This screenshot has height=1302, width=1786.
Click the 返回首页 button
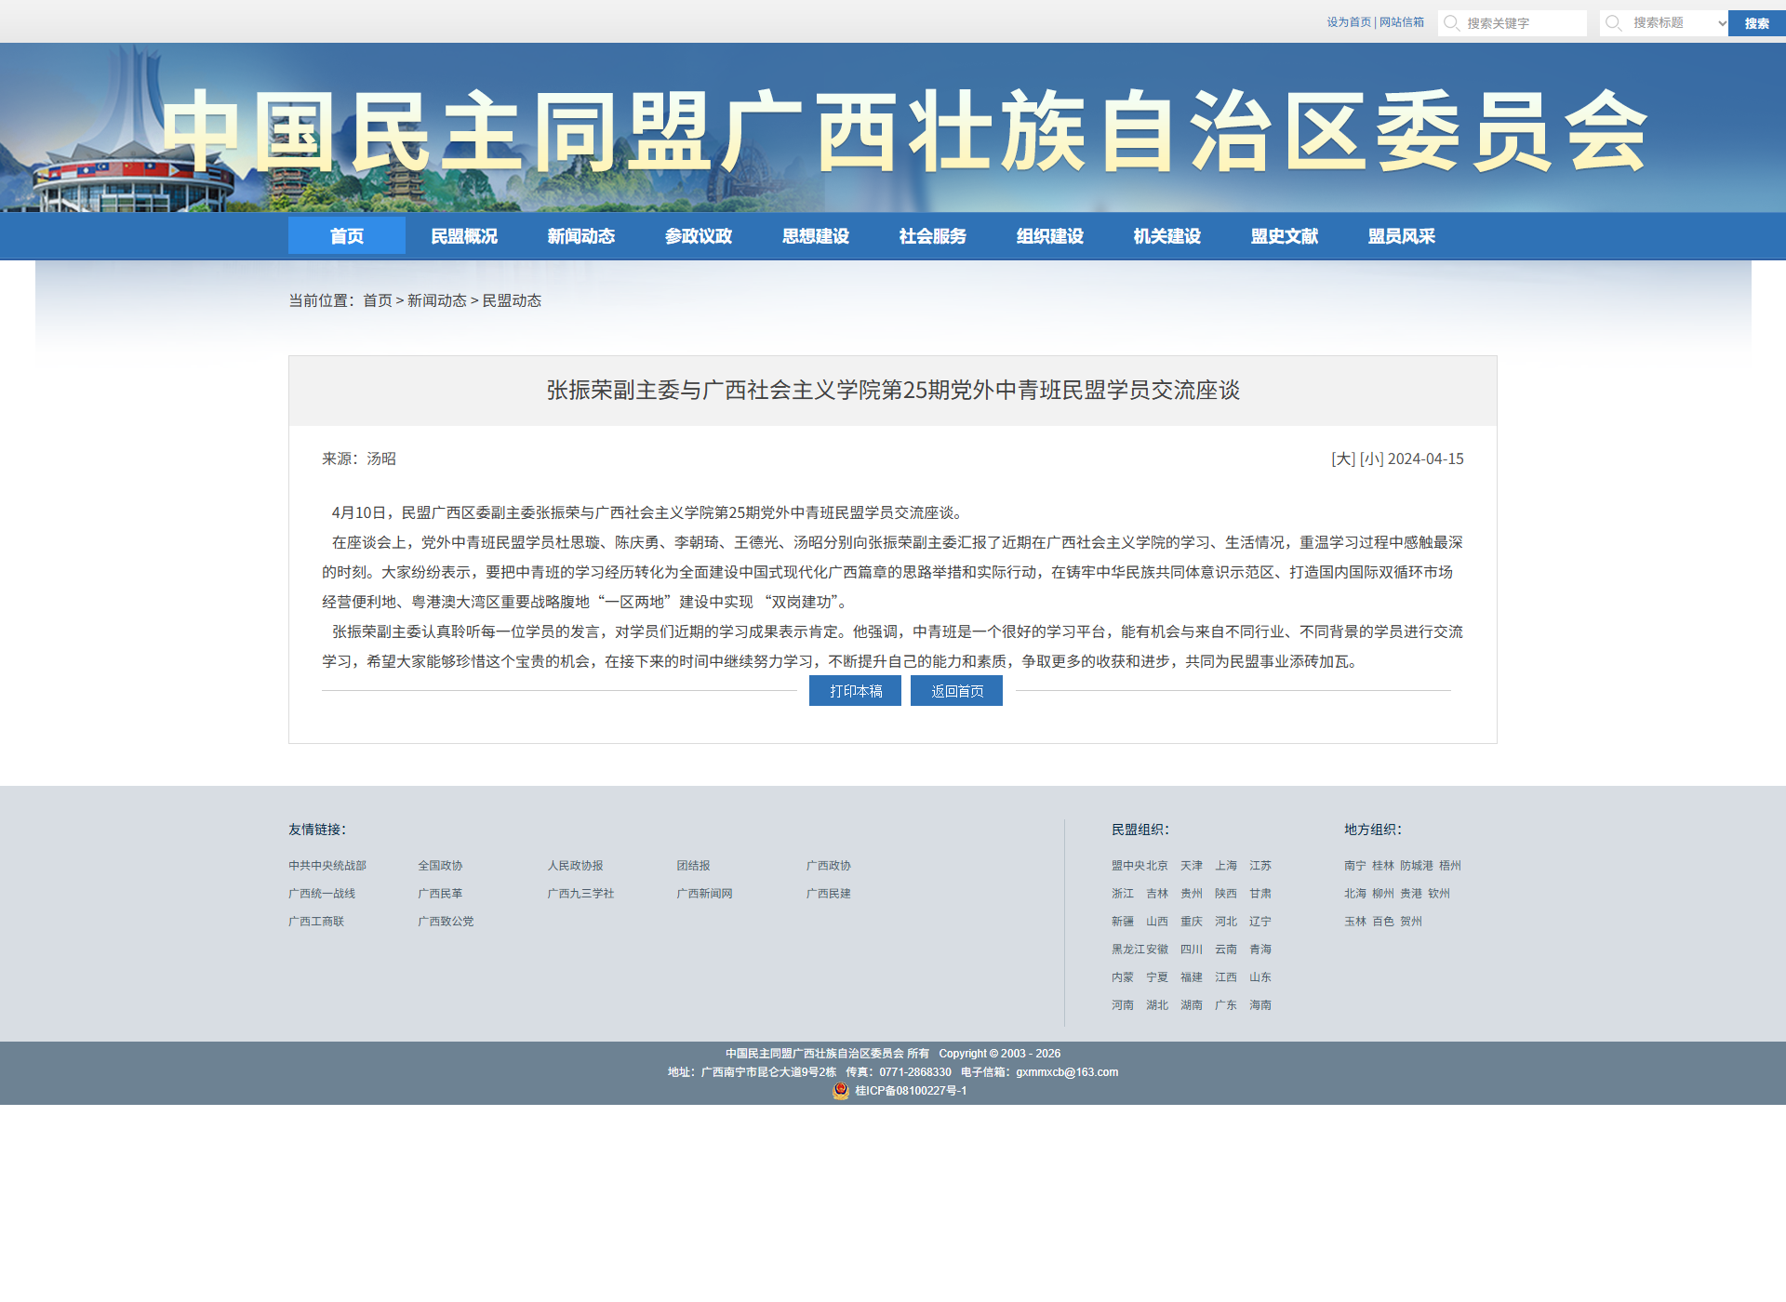point(956,691)
